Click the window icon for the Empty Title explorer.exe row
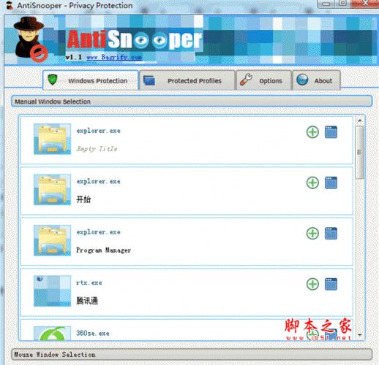The width and height of the screenshot is (379, 365). tap(331, 132)
